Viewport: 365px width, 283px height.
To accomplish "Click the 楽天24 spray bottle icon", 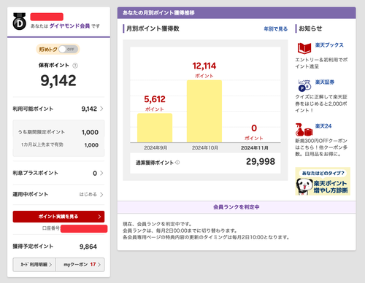I will click(x=304, y=130).
